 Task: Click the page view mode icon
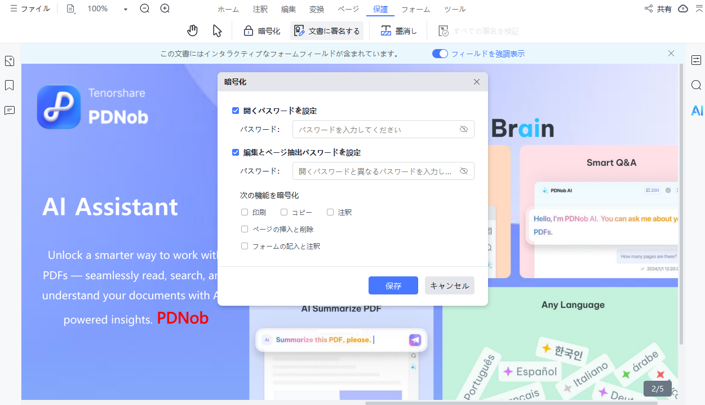70,9
